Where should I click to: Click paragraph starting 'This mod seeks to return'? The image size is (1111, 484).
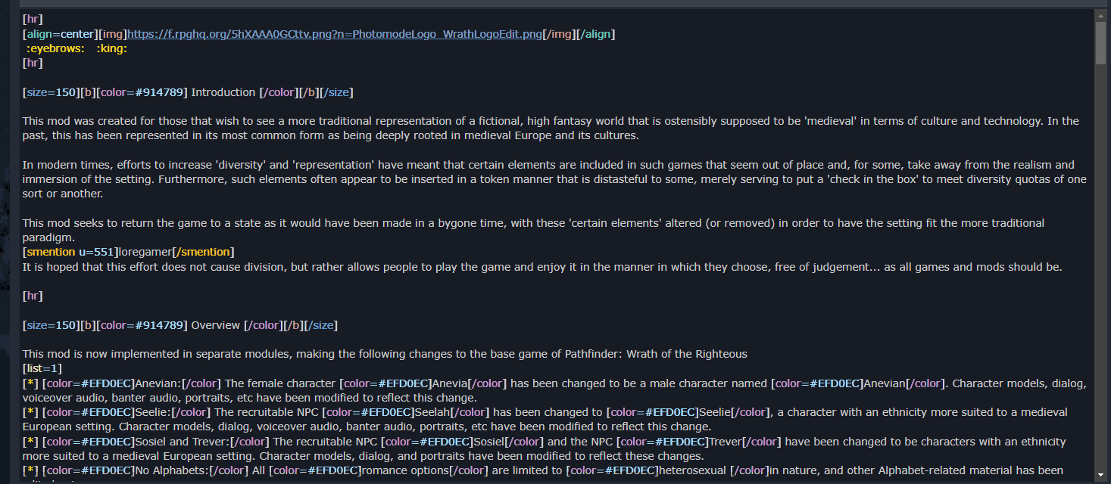[x=533, y=230]
